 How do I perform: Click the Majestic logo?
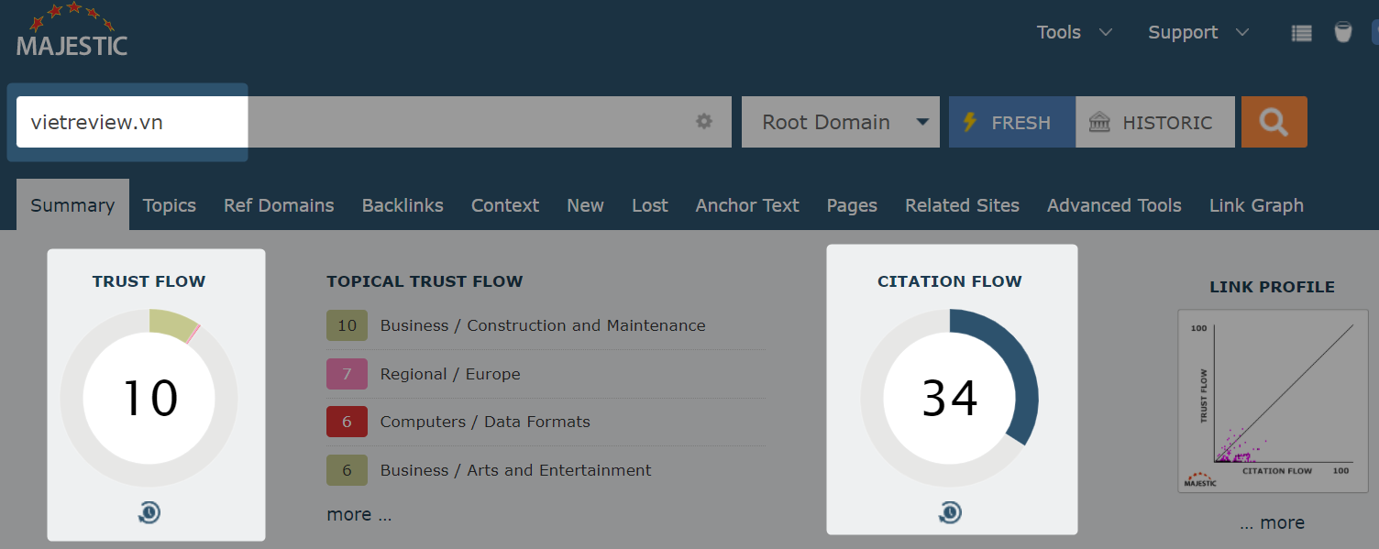pos(72,30)
